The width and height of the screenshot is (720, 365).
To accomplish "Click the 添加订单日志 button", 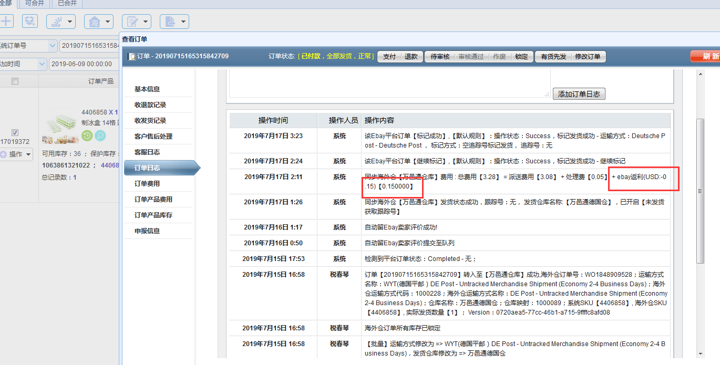I will click(x=579, y=94).
